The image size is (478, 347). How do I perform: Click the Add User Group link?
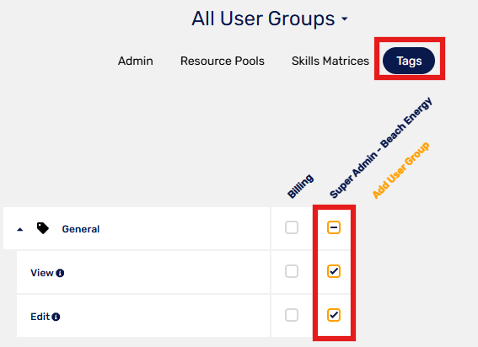pos(401,170)
